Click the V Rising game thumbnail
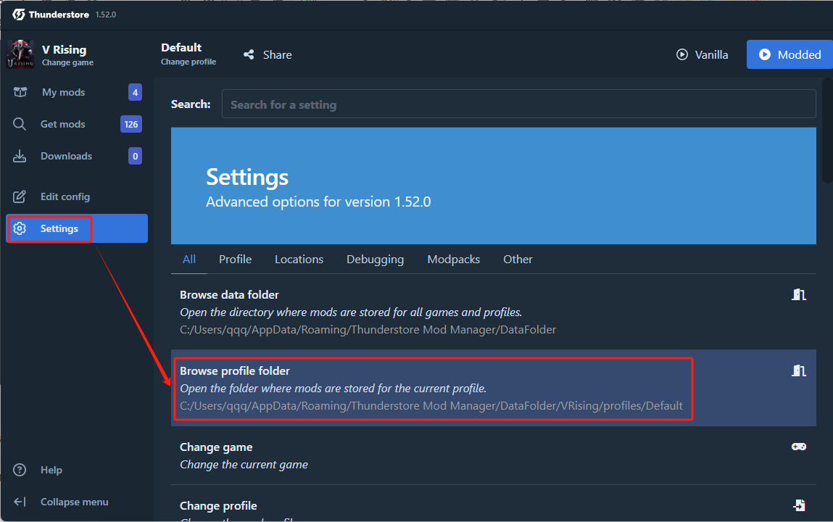The width and height of the screenshot is (833, 522). coord(20,54)
